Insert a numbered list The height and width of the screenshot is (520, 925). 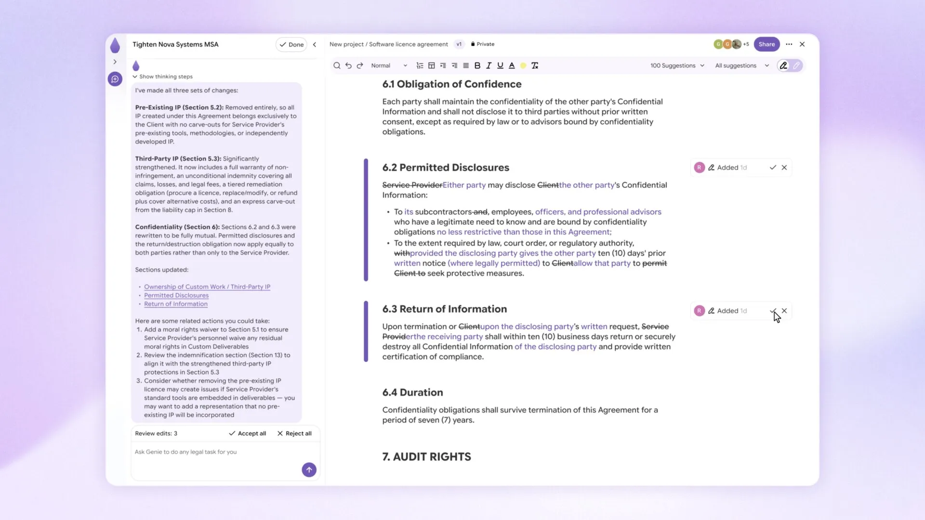(420, 65)
